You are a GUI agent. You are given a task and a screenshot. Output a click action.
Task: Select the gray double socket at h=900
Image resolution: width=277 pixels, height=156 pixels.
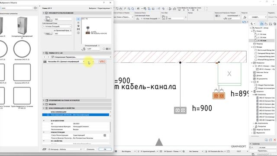click(x=180, y=110)
